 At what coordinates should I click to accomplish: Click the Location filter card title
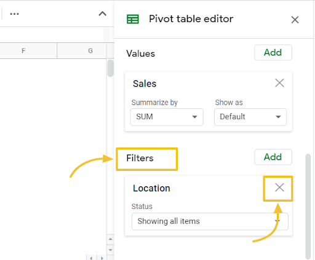click(151, 188)
